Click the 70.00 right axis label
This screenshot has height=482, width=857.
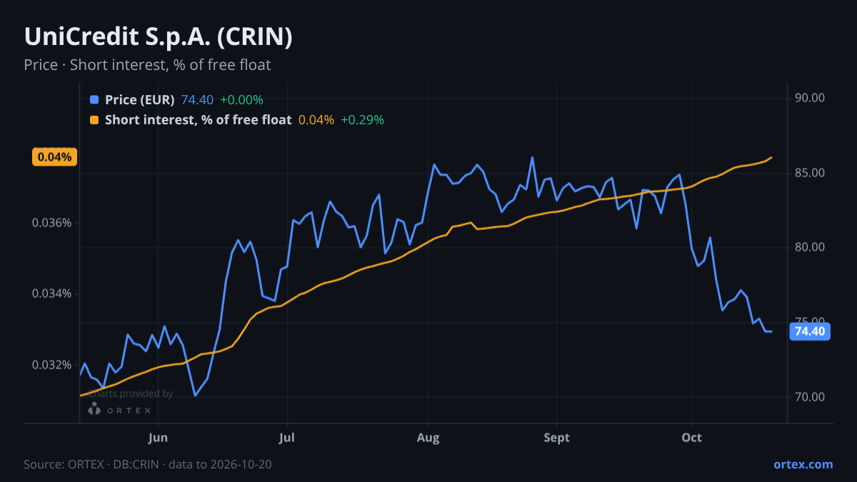point(810,397)
